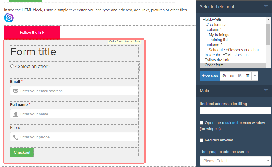The image size is (272, 167).
Task: Collapse the Selected element panel
Action: click(x=266, y=6)
